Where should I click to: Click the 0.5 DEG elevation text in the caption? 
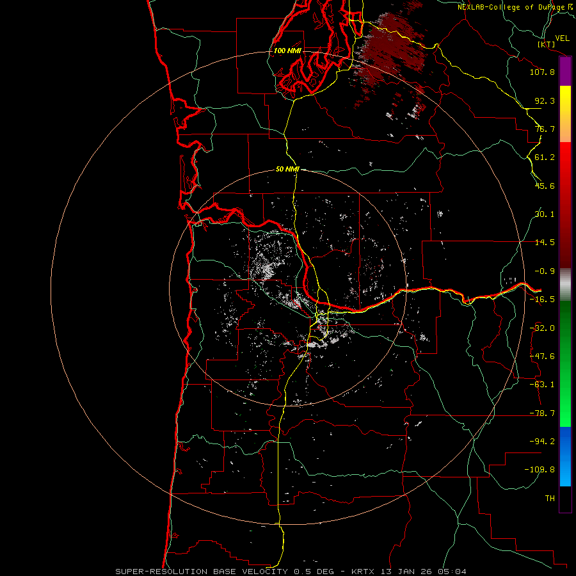[314, 572]
